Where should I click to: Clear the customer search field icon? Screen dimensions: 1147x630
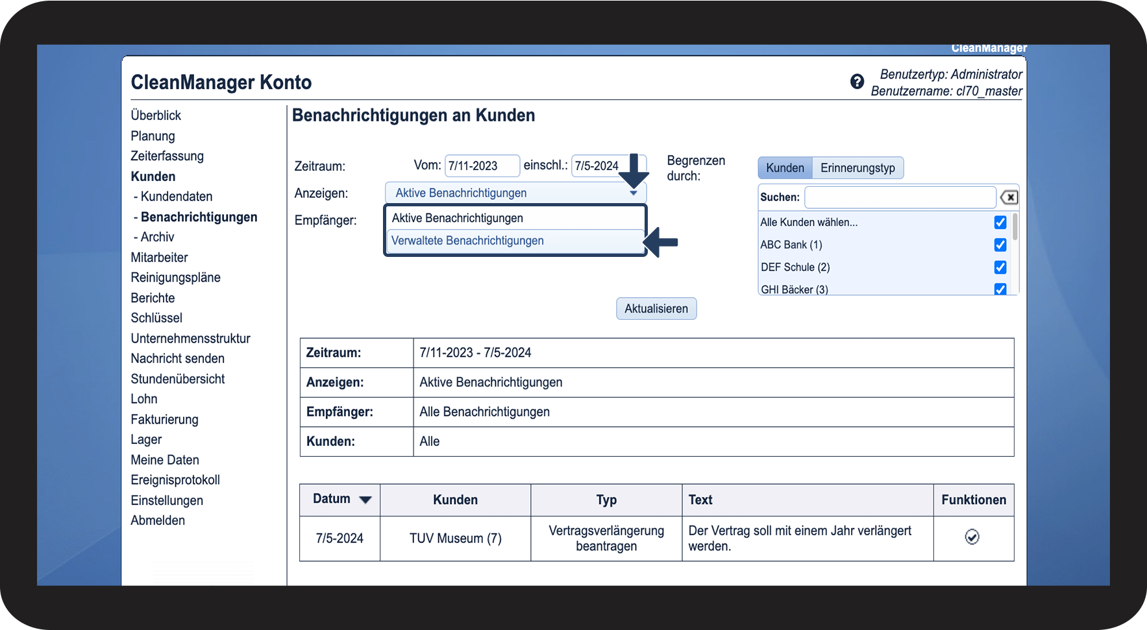click(1009, 197)
